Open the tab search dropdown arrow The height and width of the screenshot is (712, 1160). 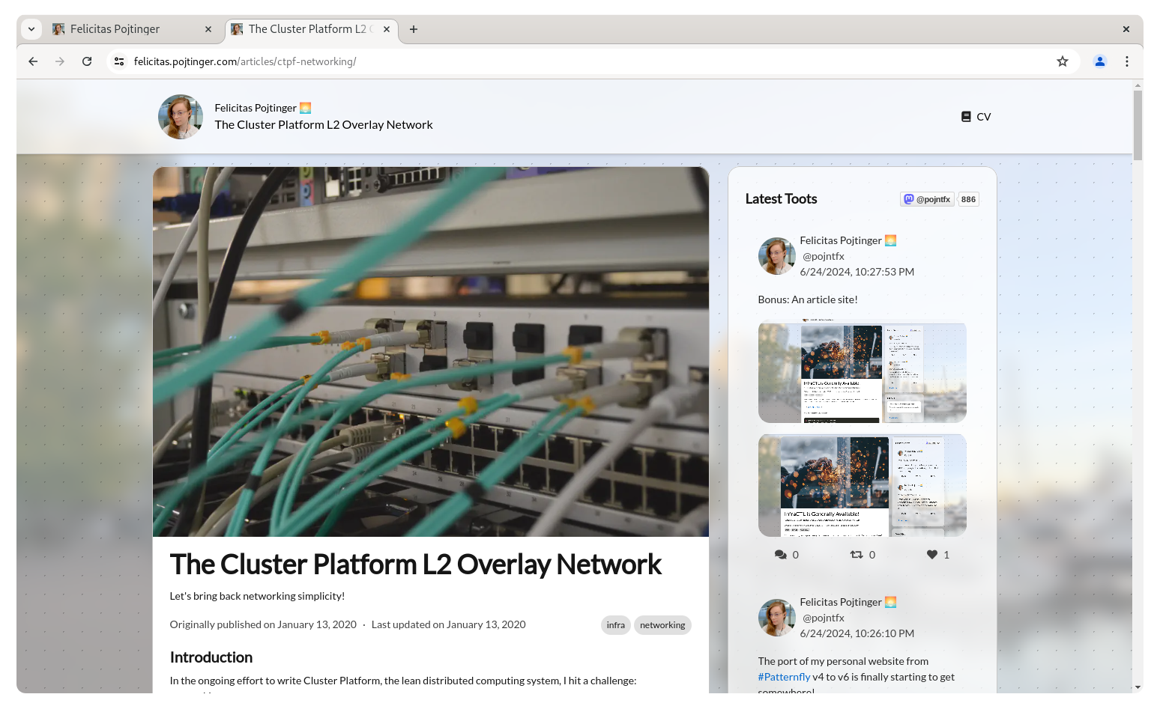[31, 29]
